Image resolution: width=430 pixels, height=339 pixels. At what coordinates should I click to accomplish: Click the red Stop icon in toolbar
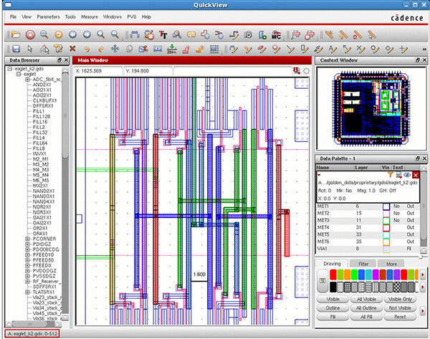point(30,35)
